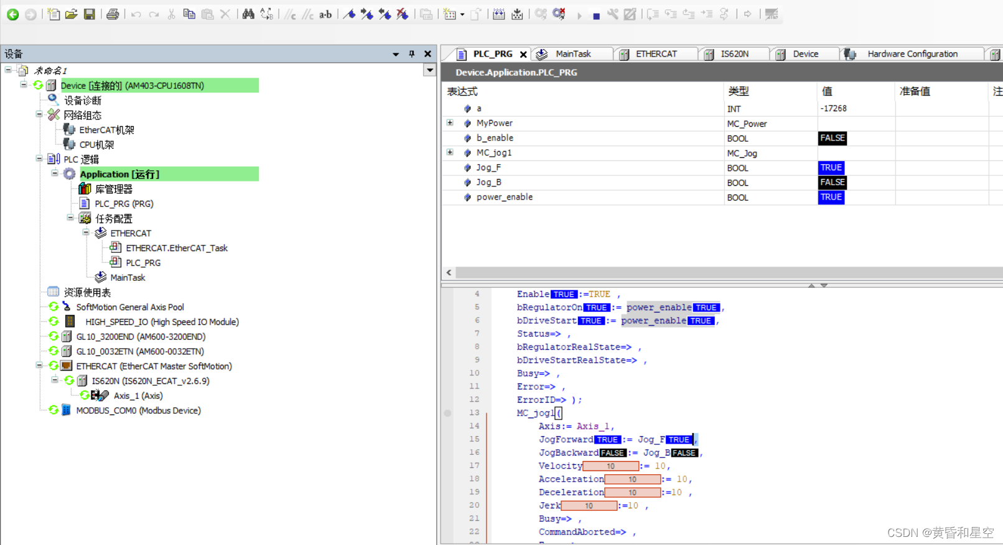This screenshot has height=545, width=1003.
Task: Select the PLC_PRG editor tab
Action: (x=492, y=54)
